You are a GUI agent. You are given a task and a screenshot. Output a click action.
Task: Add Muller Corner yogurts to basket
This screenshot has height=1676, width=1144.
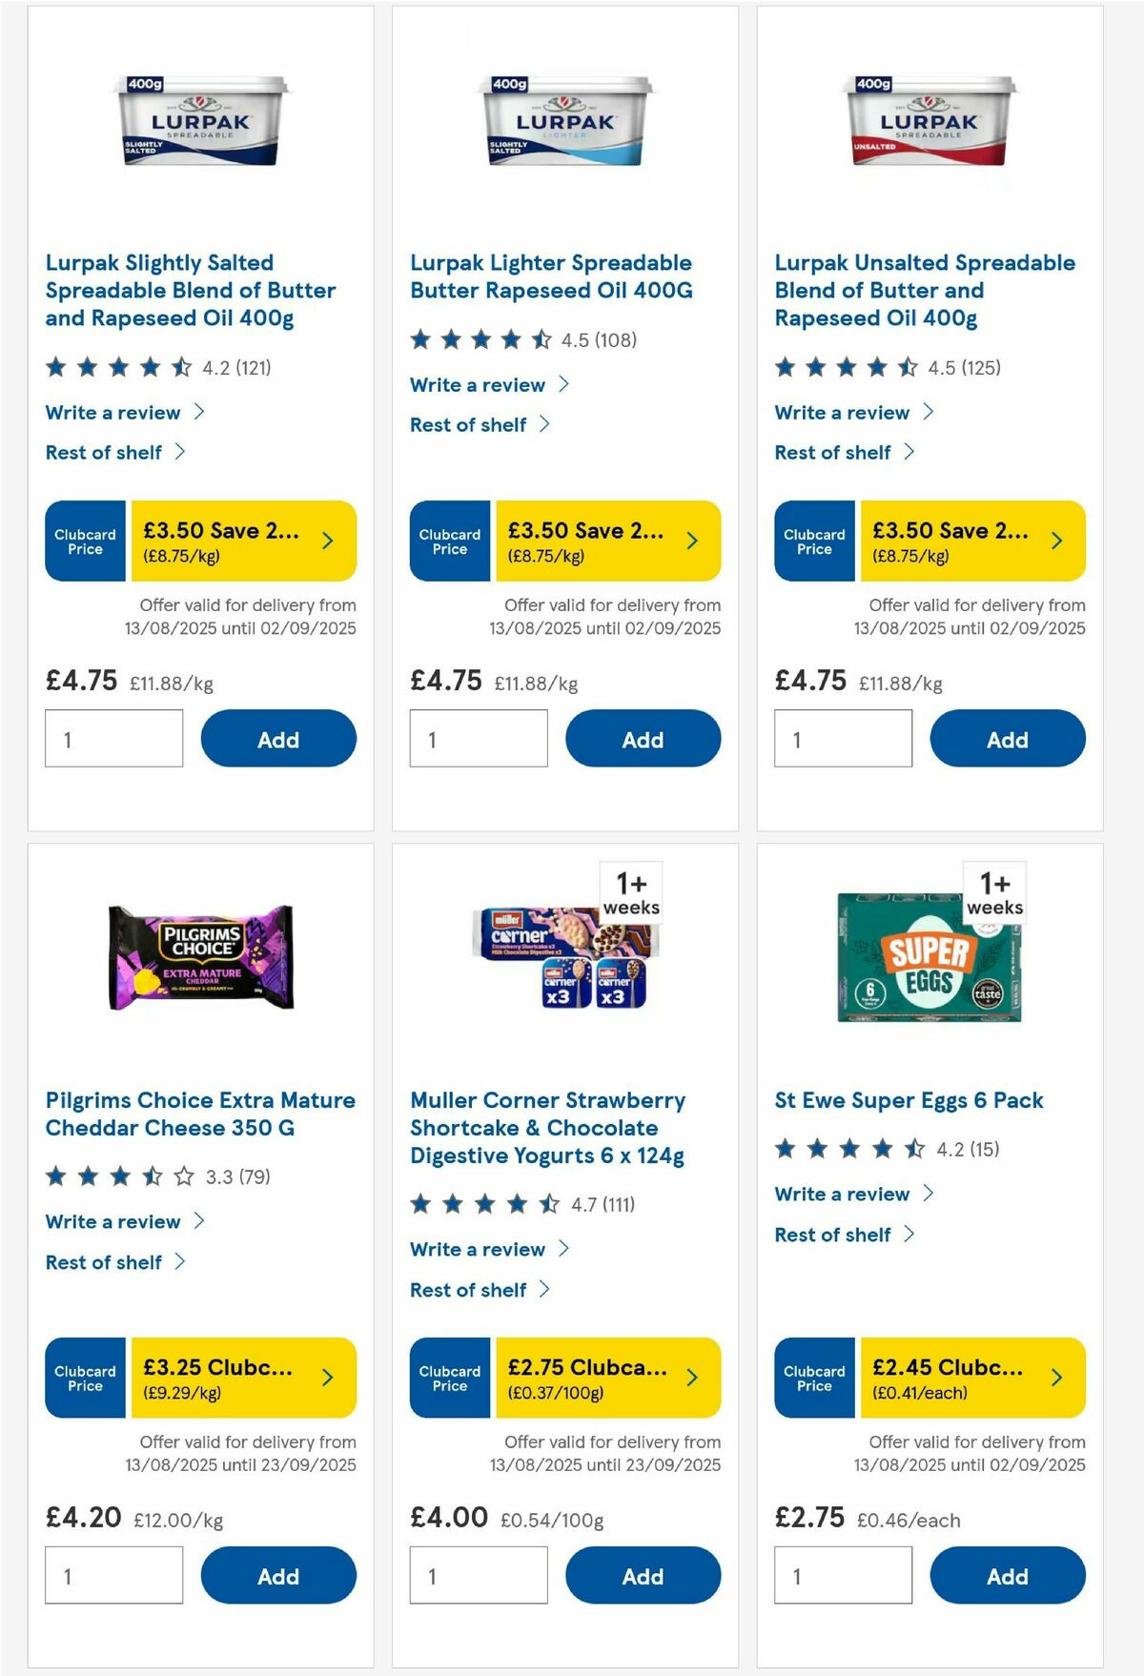643,1576
